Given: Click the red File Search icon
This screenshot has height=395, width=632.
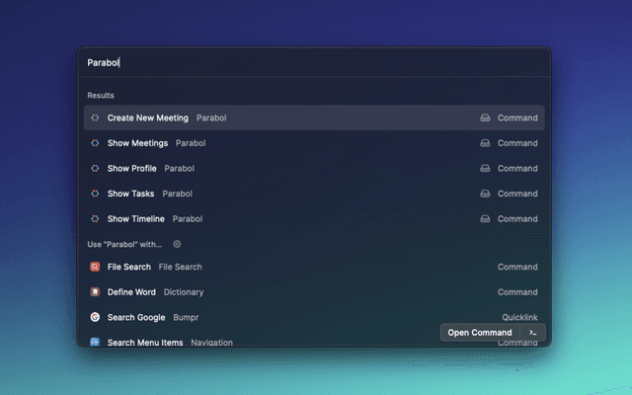Looking at the screenshot, I should coord(95,267).
